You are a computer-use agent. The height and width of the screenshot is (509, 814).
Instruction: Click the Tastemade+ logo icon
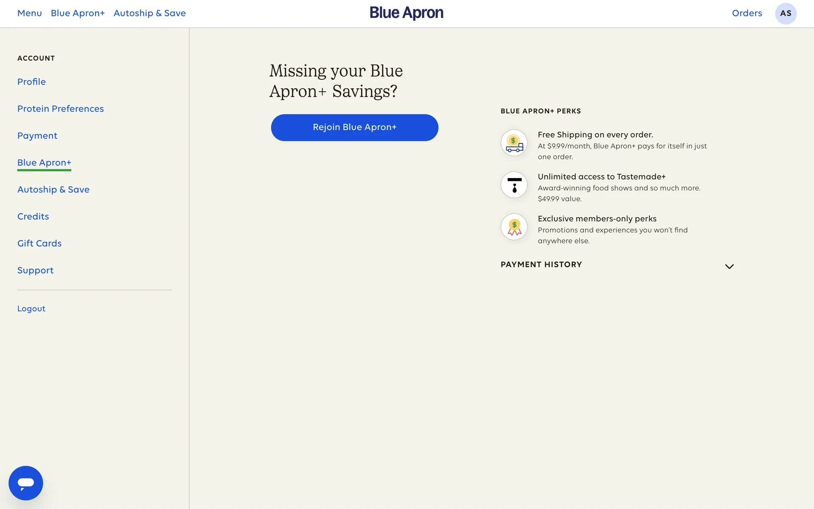514,185
